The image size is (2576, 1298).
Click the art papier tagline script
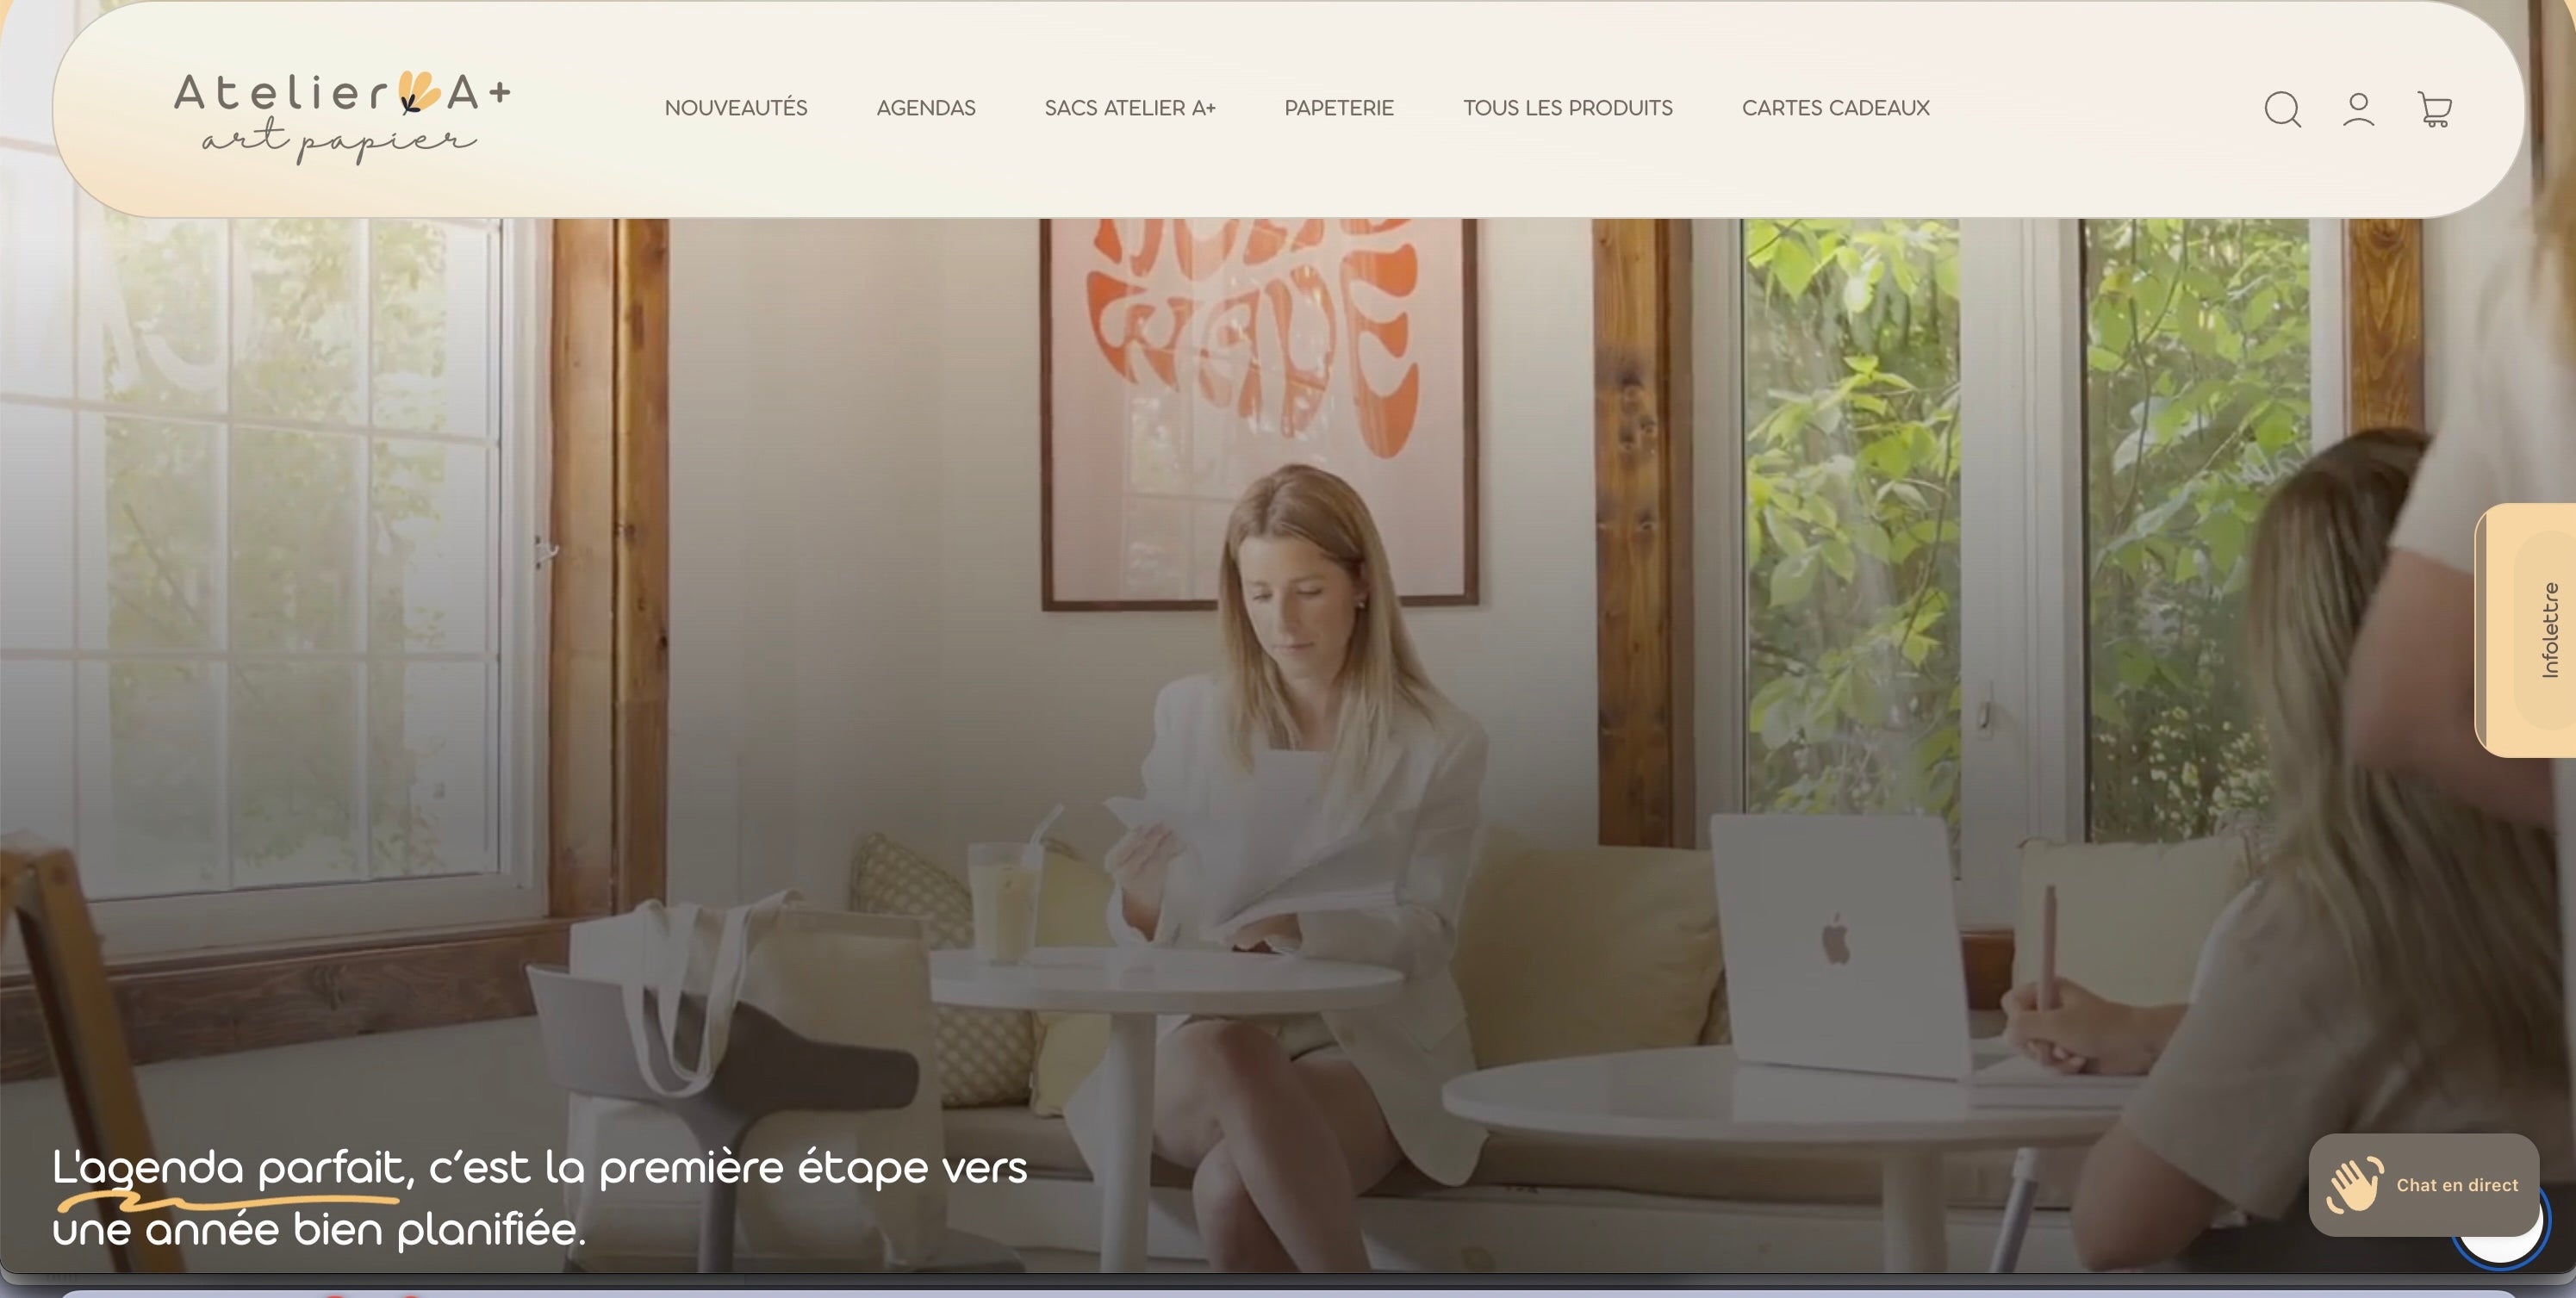pyautogui.click(x=339, y=139)
